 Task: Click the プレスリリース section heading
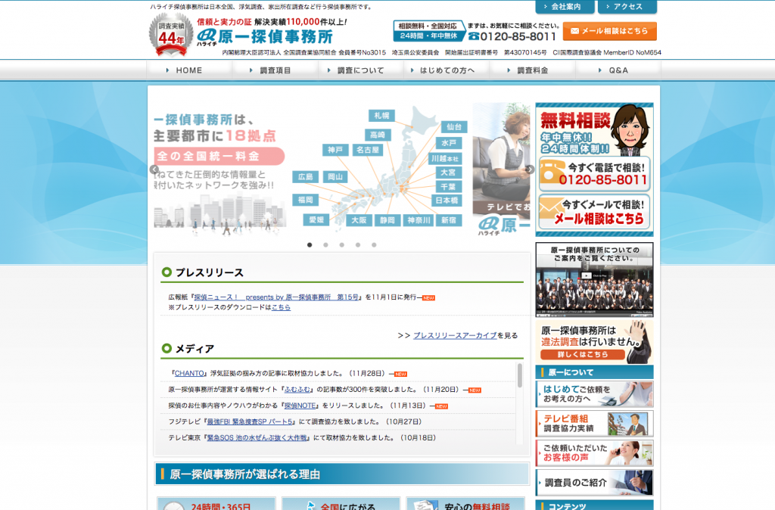[x=210, y=272]
